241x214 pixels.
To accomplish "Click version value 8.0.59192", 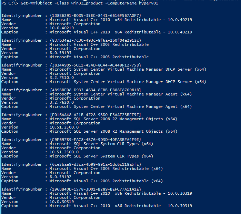I will [x=61, y=177].
